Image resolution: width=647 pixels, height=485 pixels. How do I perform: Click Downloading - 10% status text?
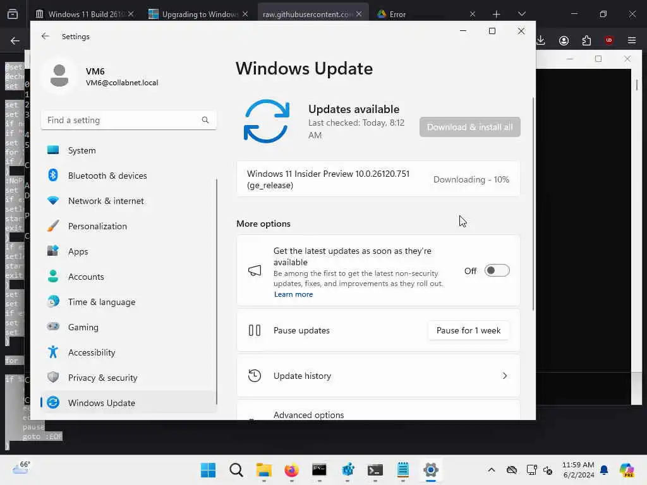[471, 179]
